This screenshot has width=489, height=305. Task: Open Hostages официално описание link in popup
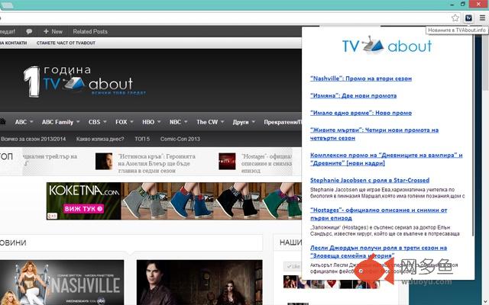point(379,214)
